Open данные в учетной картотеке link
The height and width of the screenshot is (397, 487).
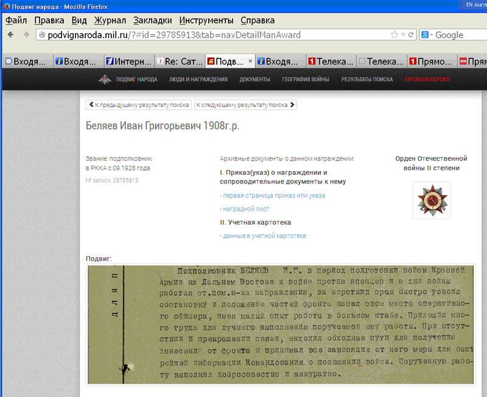pos(263,236)
